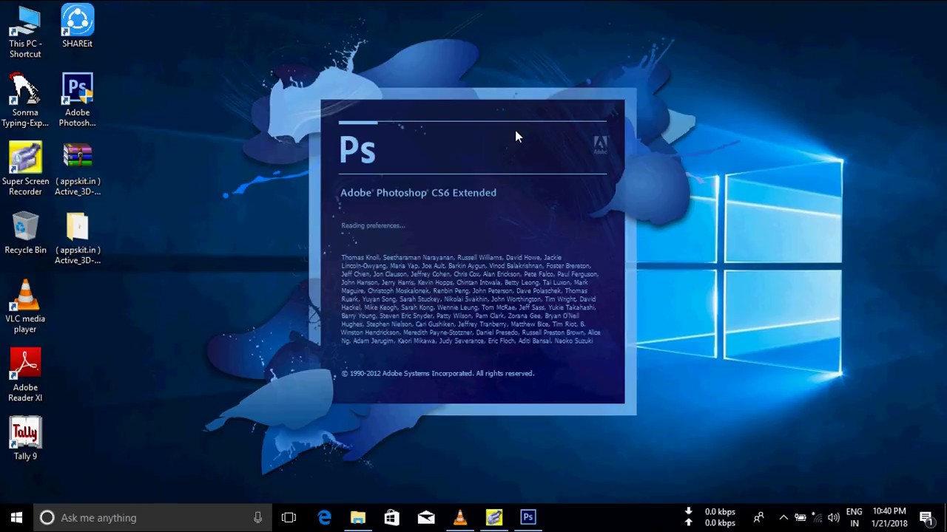This screenshot has width=947, height=532.
Task: Click the network speed kbps meter
Action: coord(711,517)
